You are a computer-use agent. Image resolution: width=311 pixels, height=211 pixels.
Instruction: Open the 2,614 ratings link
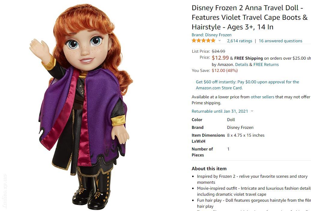pyautogui.click(x=240, y=41)
